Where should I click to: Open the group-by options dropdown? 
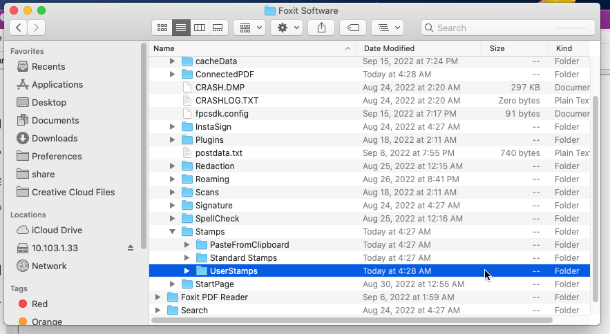[249, 28]
